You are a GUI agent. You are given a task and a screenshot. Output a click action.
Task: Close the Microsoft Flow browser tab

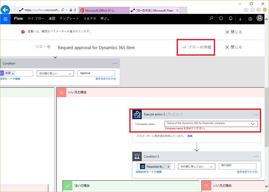[177, 10]
